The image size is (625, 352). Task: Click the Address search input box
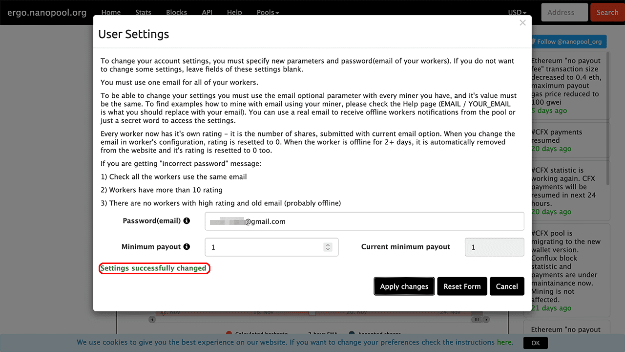(x=564, y=13)
